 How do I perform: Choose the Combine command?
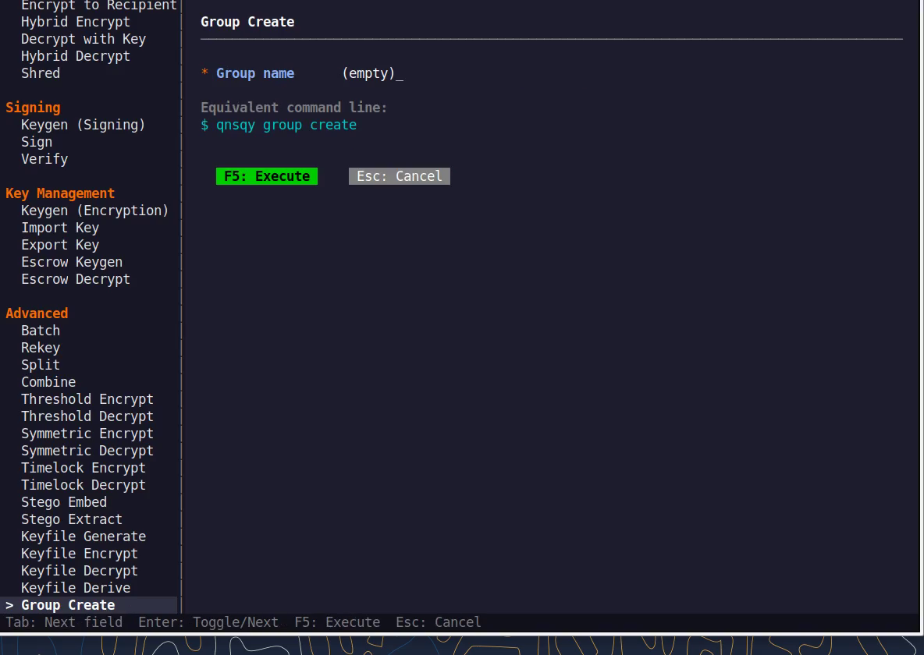point(48,381)
